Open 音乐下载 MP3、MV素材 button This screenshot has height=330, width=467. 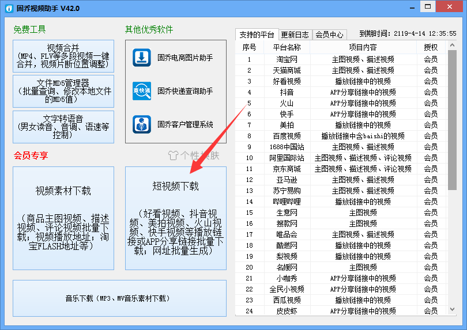(x=119, y=298)
